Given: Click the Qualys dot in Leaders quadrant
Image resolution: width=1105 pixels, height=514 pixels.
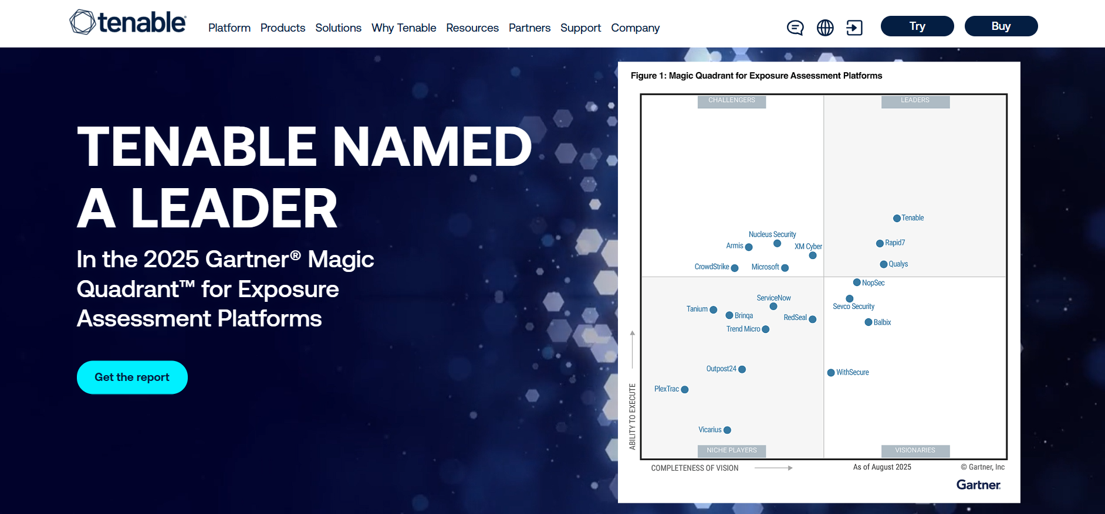Looking at the screenshot, I should (x=884, y=264).
